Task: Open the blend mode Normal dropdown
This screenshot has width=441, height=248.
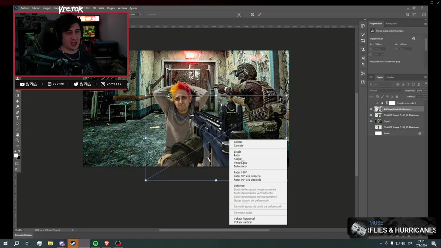Action: (x=385, y=91)
